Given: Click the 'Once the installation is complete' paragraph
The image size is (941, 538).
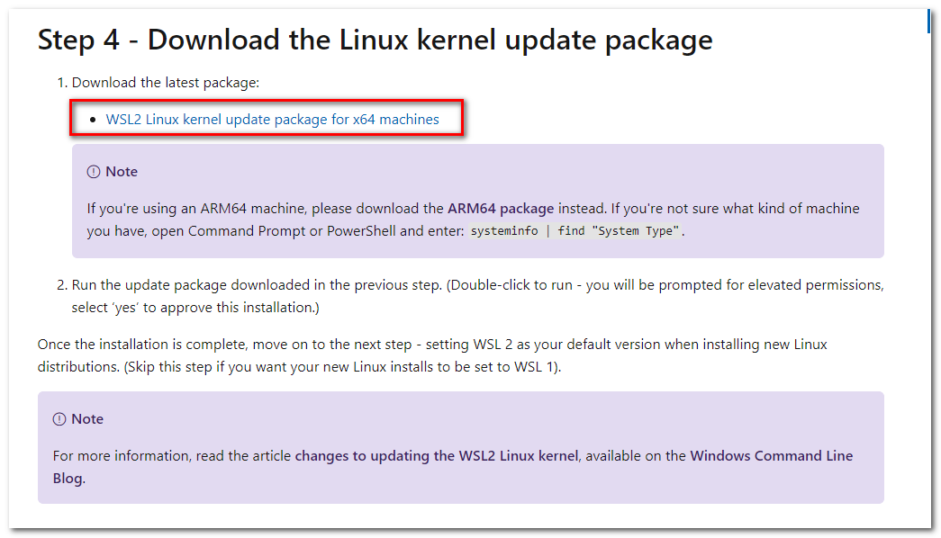Looking at the screenshot, I should click(432, 355).
